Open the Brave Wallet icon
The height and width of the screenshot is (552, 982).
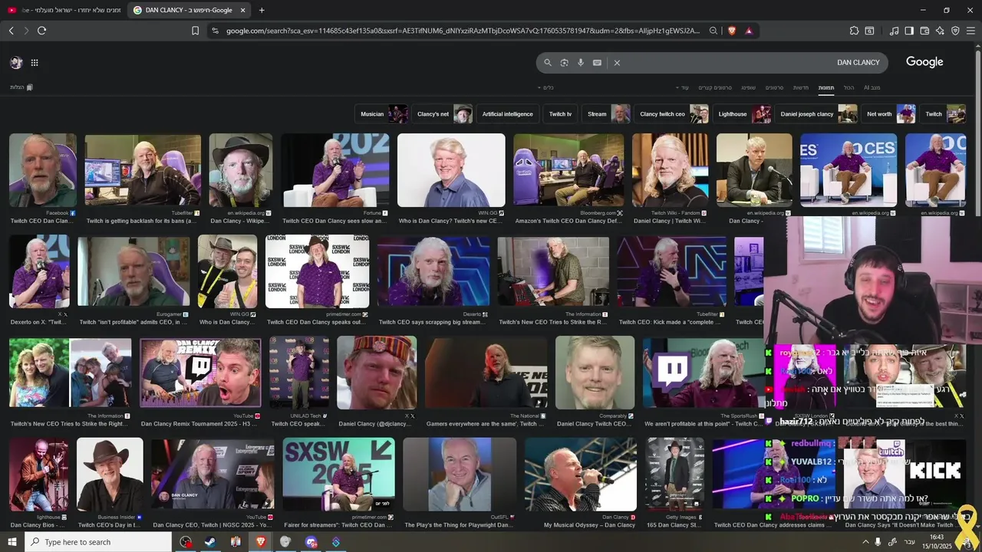[x=924, y=31]
